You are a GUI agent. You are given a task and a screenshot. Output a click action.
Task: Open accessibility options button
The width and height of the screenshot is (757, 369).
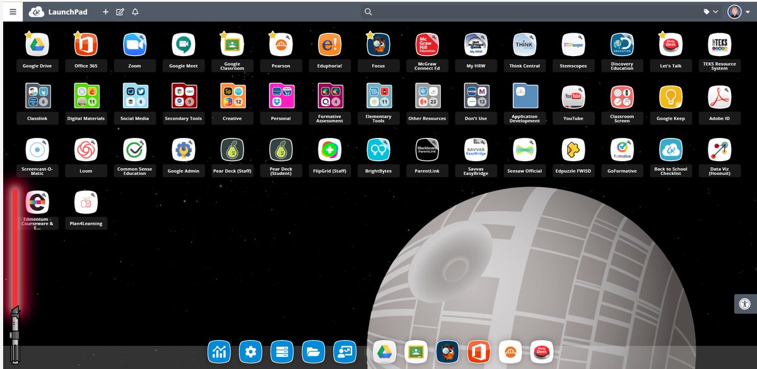(x=745, y=304)
